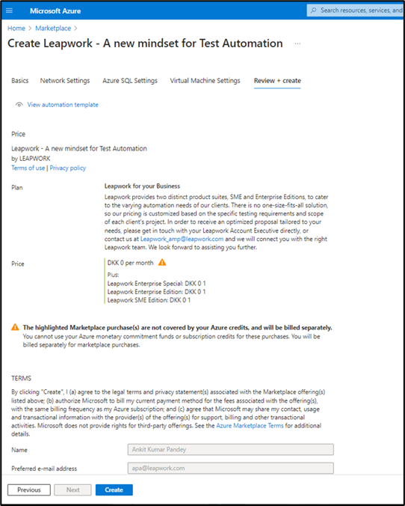Select the Review + create tab

coord(277,81)
